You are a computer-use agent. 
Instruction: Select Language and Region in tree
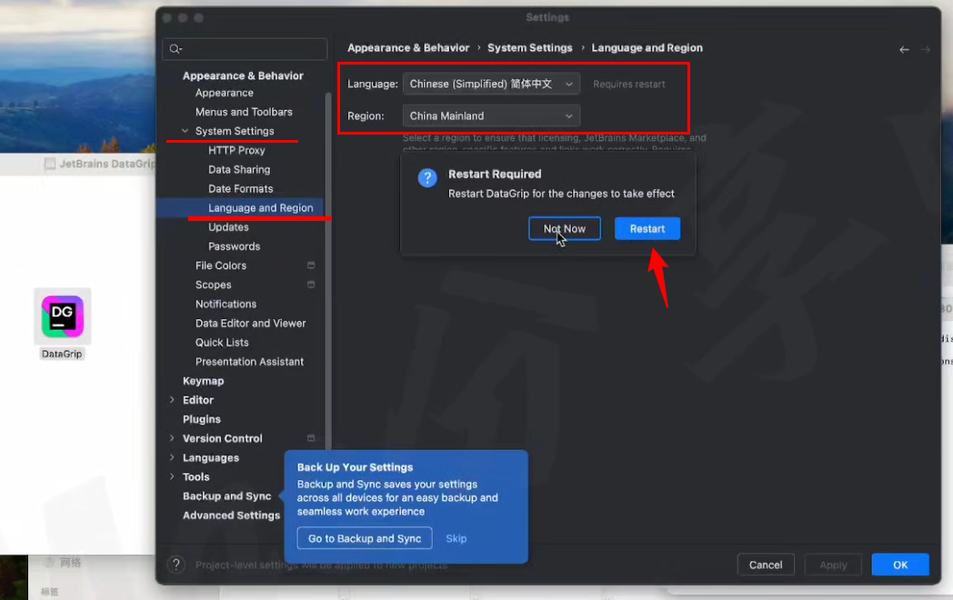pos(261,208)
